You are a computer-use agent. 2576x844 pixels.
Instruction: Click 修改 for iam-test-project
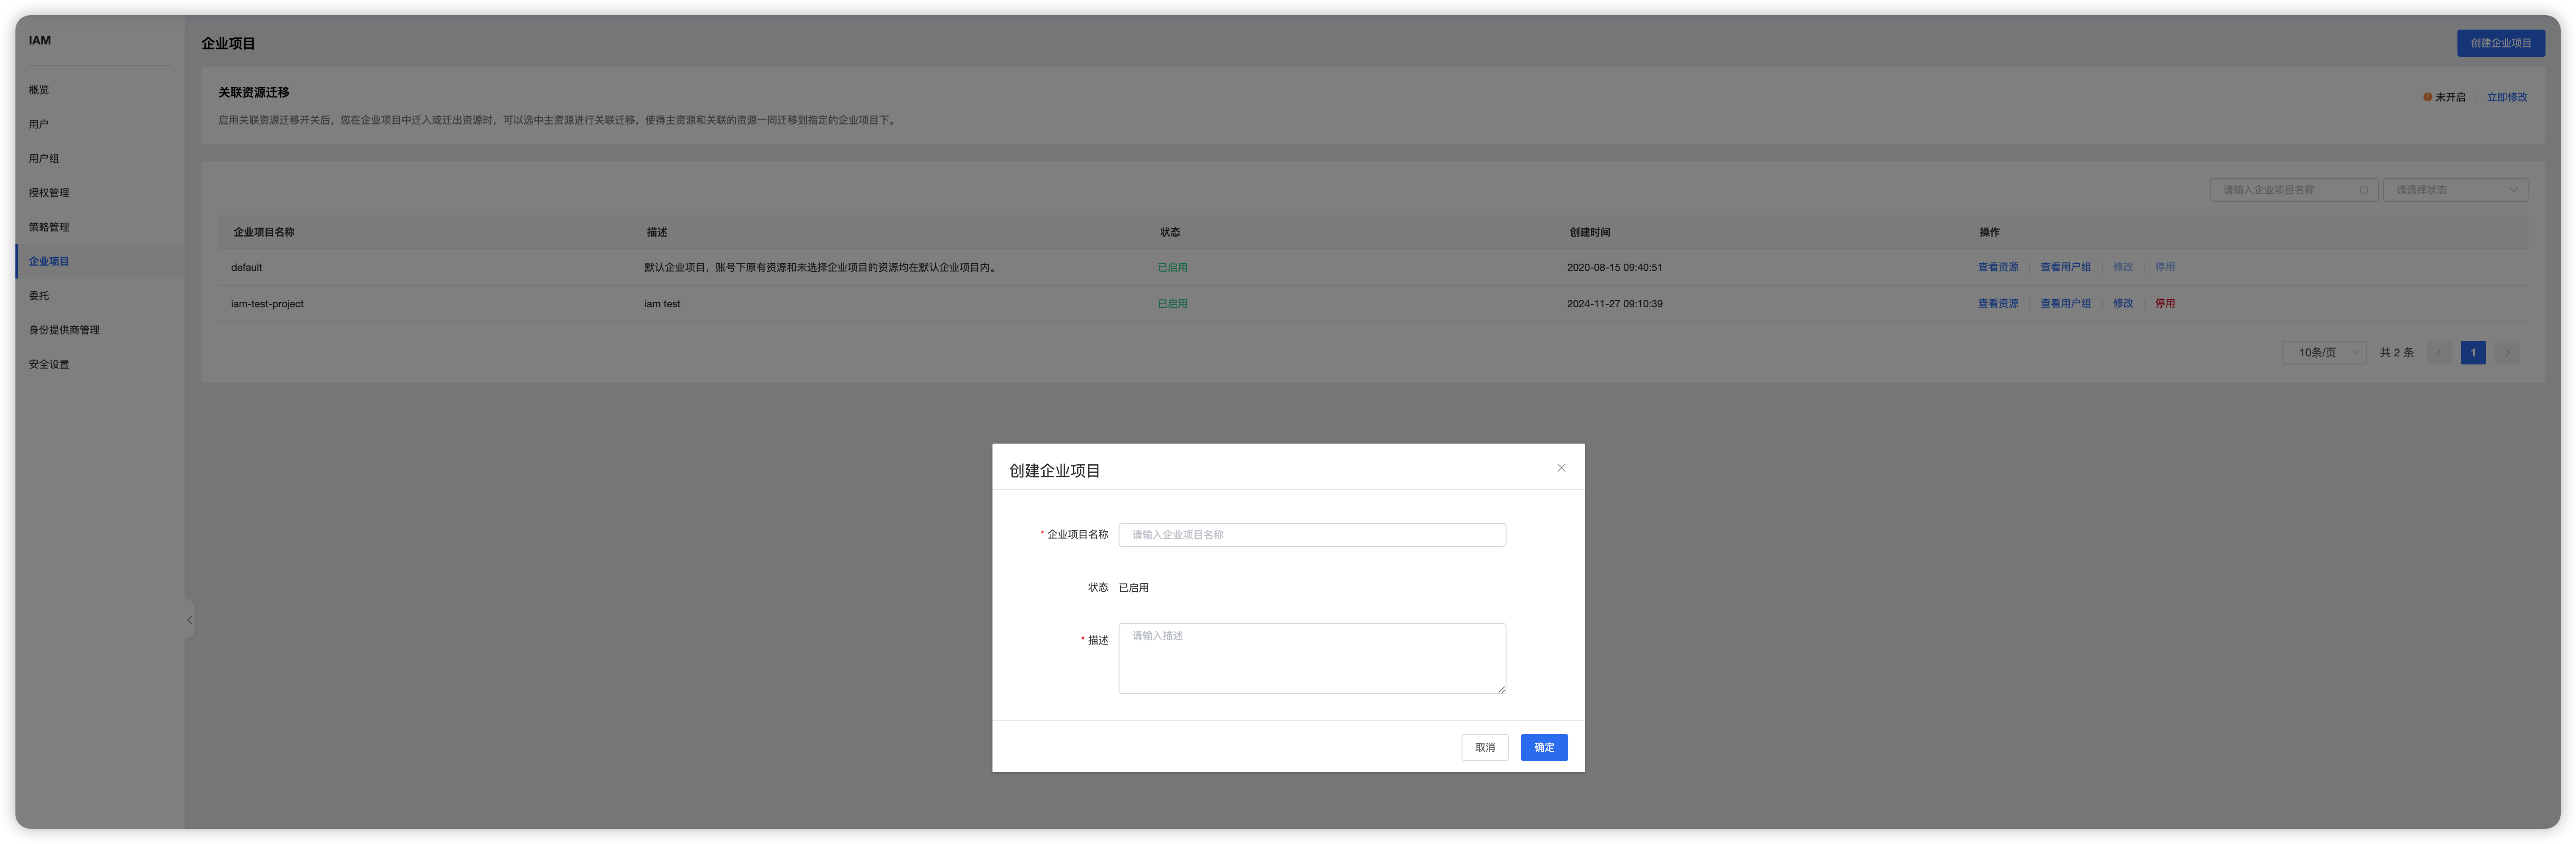pyautogui.click(x=2123, y=303)
